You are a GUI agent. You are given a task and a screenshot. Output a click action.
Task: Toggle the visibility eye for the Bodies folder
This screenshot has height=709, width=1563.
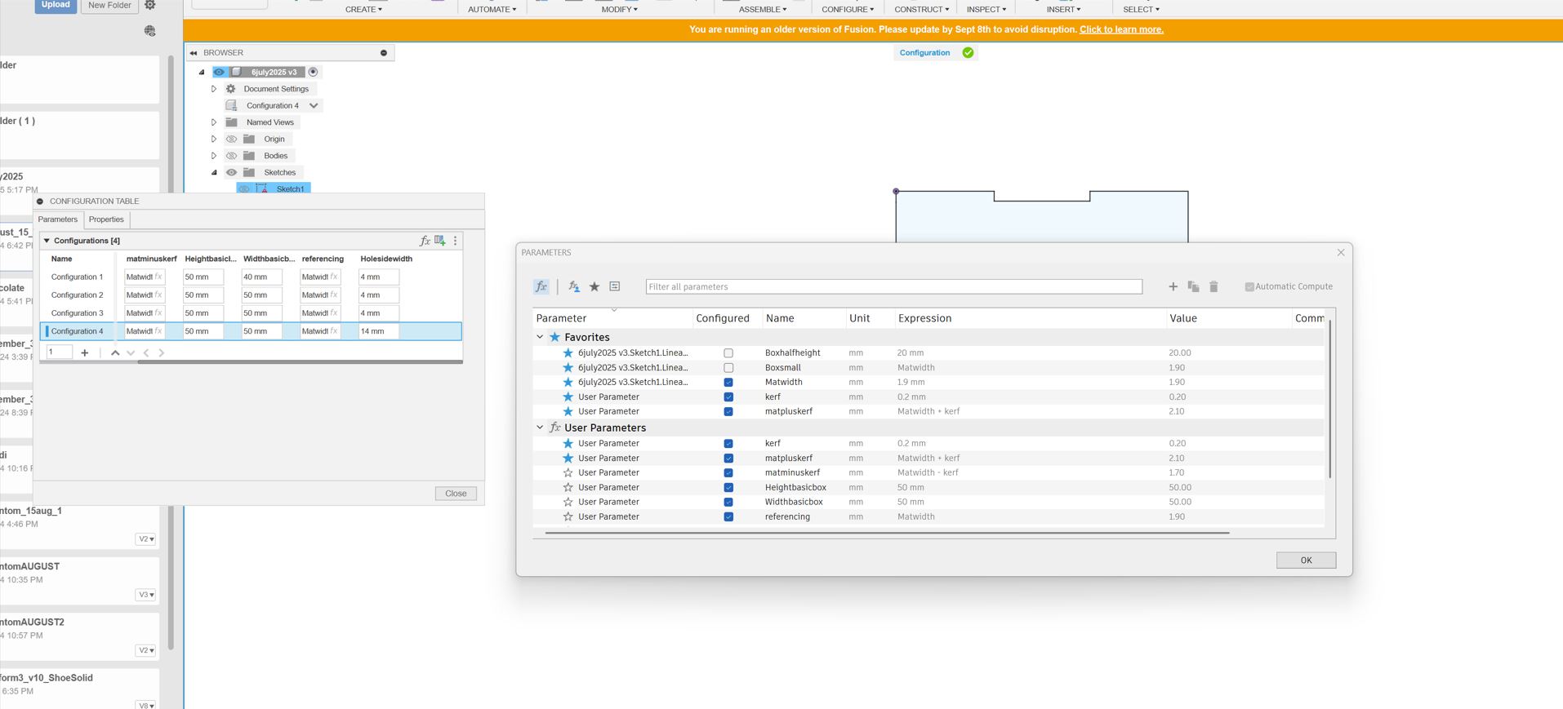231,156
